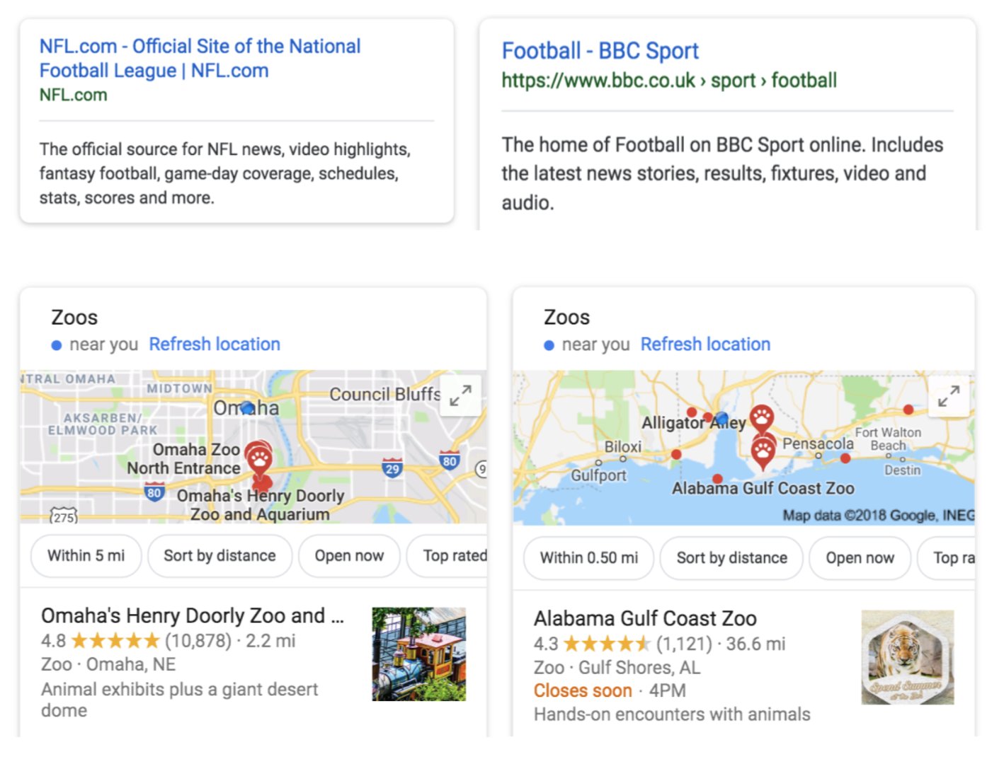Click Open now chip on Alabama card

pos(860,558)
